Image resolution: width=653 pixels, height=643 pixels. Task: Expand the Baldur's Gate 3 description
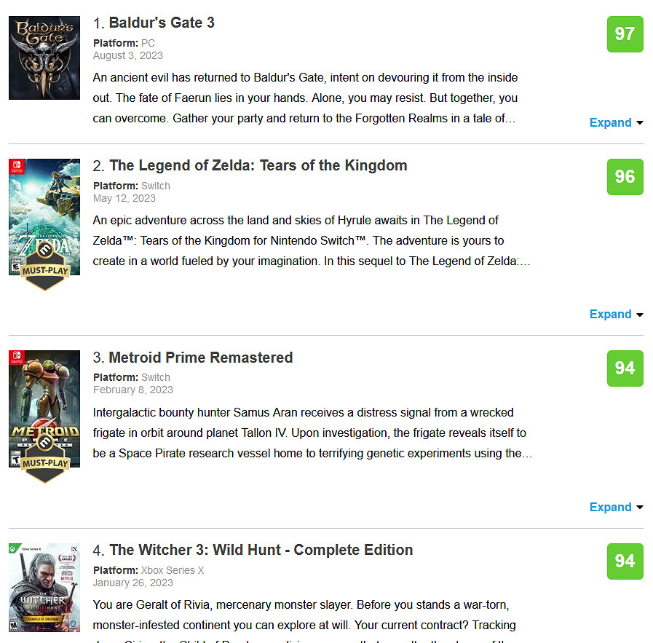pos(617,122)
